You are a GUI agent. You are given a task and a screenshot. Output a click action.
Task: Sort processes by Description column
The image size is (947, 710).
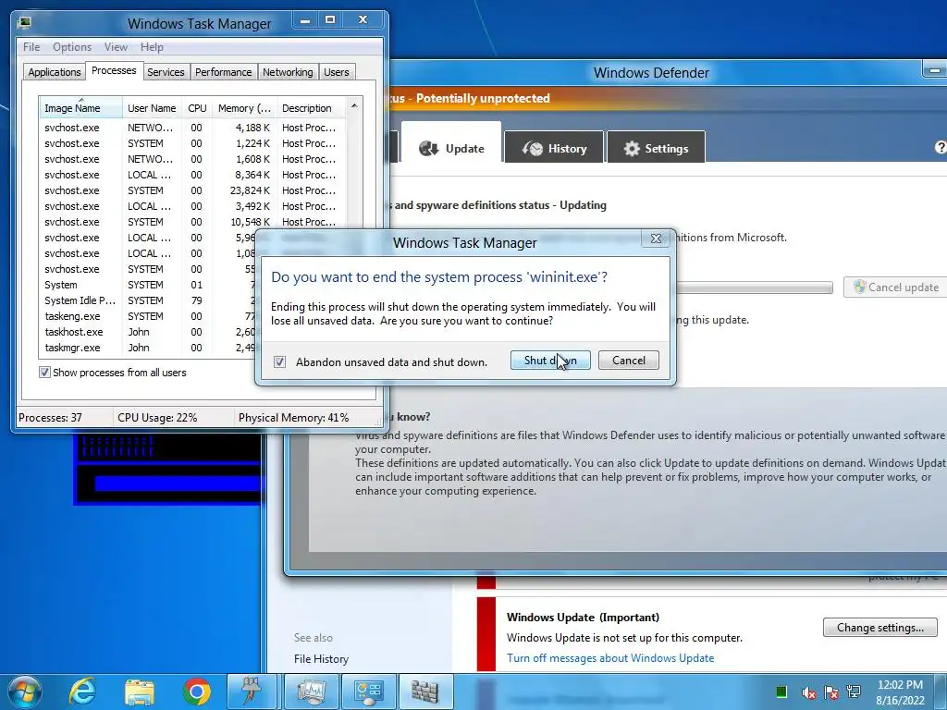[x=311, y=108]
